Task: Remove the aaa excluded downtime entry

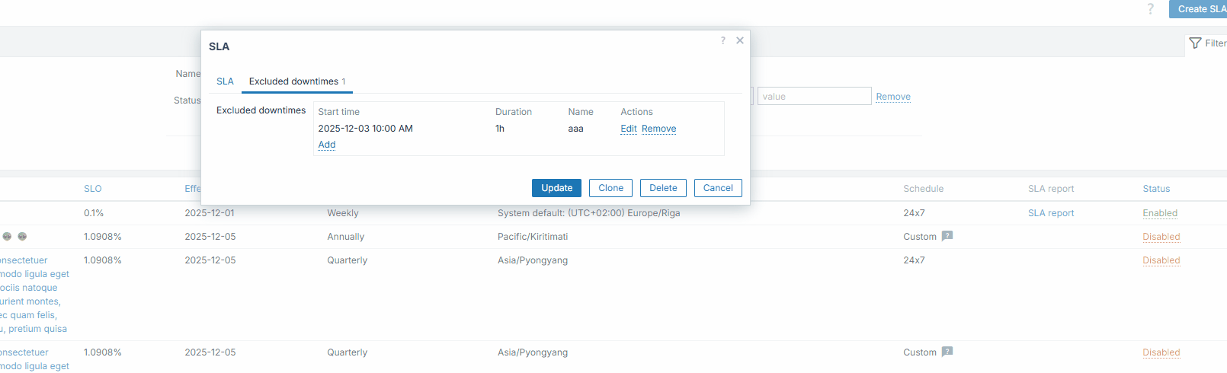Action: click(658, 129)
